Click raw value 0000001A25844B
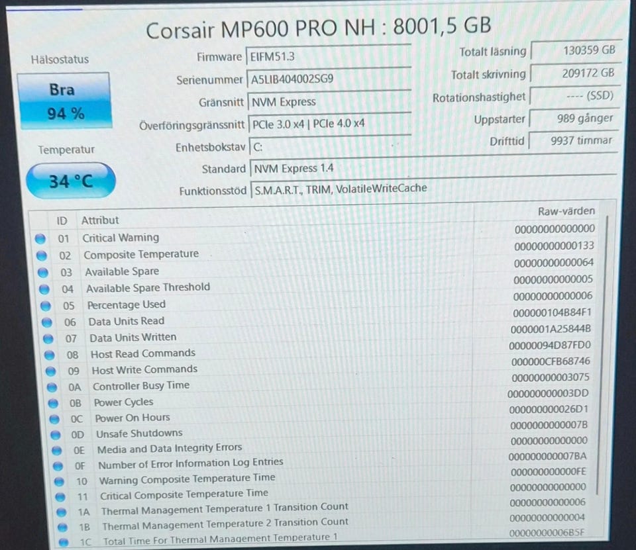 point(551,329)
